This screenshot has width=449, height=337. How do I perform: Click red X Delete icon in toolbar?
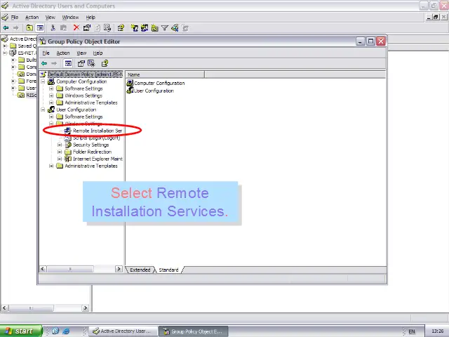point(76,28)
